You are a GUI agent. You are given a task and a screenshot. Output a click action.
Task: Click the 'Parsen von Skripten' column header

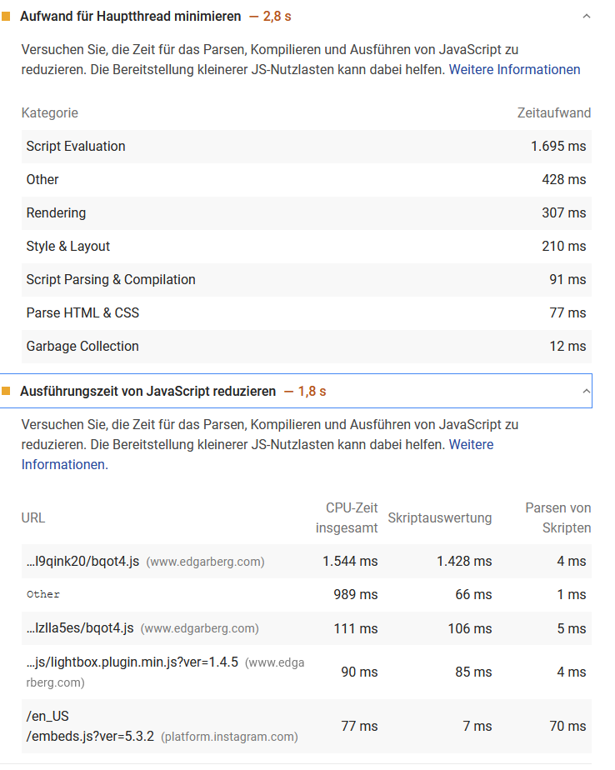(x=557, y=517)
